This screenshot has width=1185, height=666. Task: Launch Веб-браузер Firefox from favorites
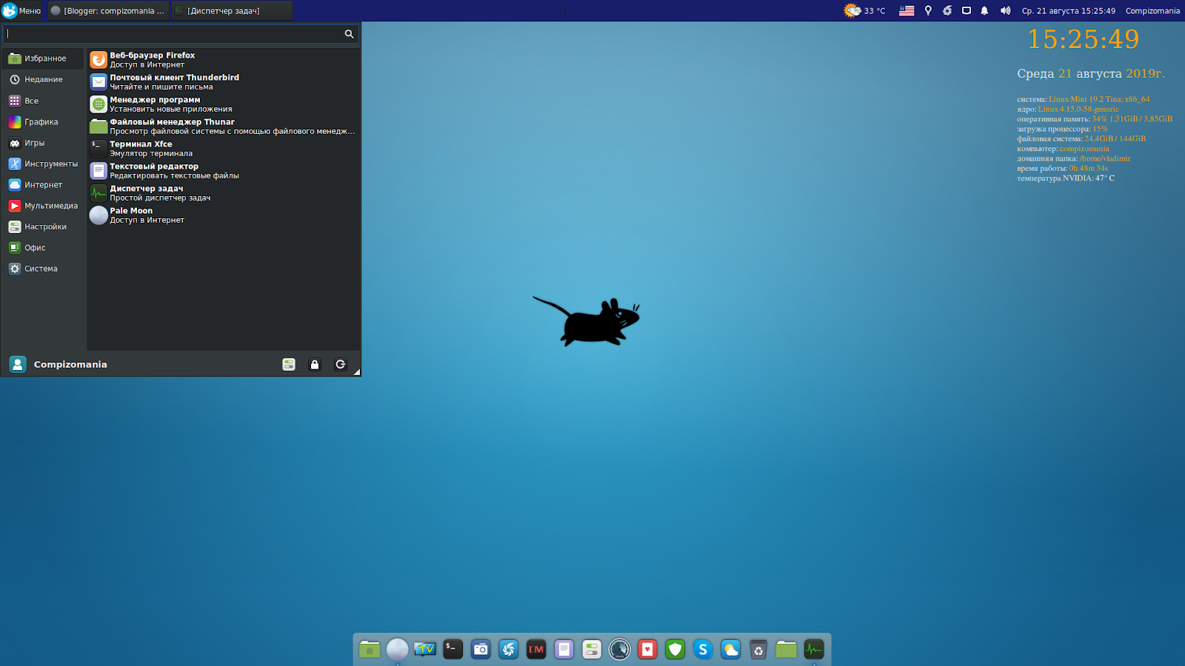pyautogui.click(x=224, y=60)
